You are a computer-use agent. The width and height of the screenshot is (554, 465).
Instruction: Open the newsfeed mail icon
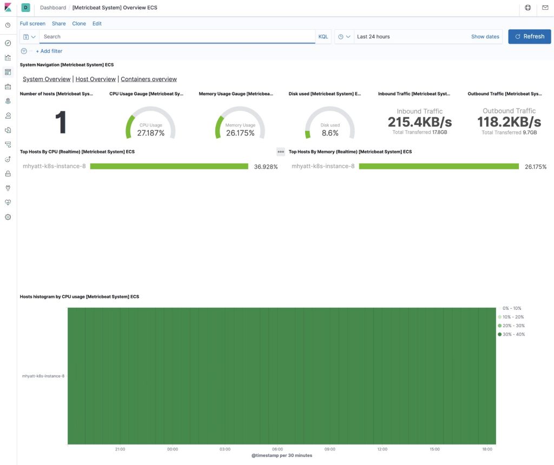tap(545, 8)
